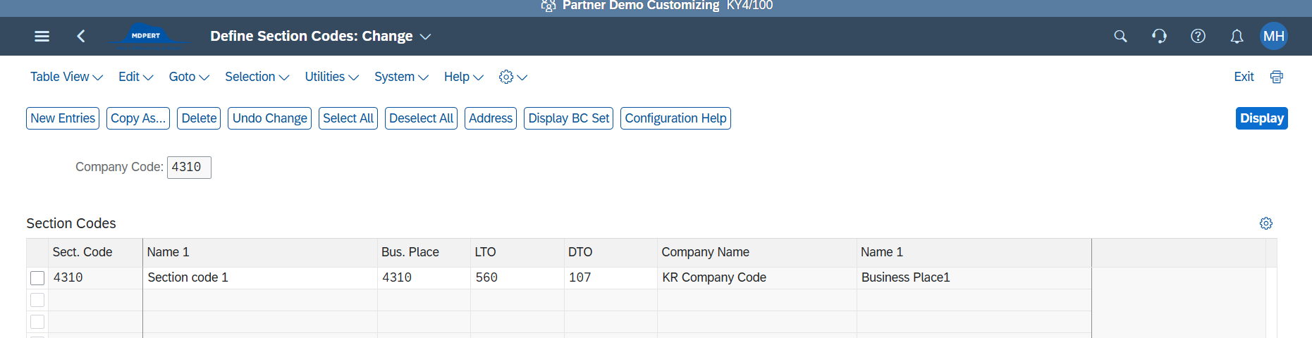1312x338 pixels.
Task: Expand the Define Section Codes title dropdown
Action: [x=425, y=36]
